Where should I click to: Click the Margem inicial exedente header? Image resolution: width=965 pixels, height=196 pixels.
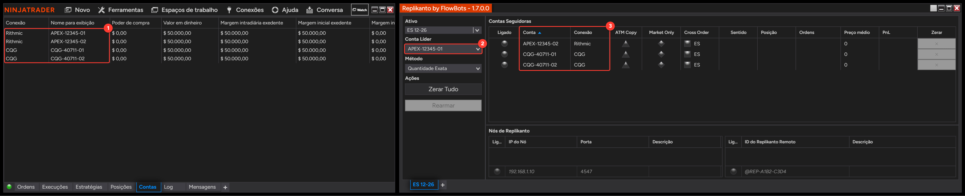332,23
